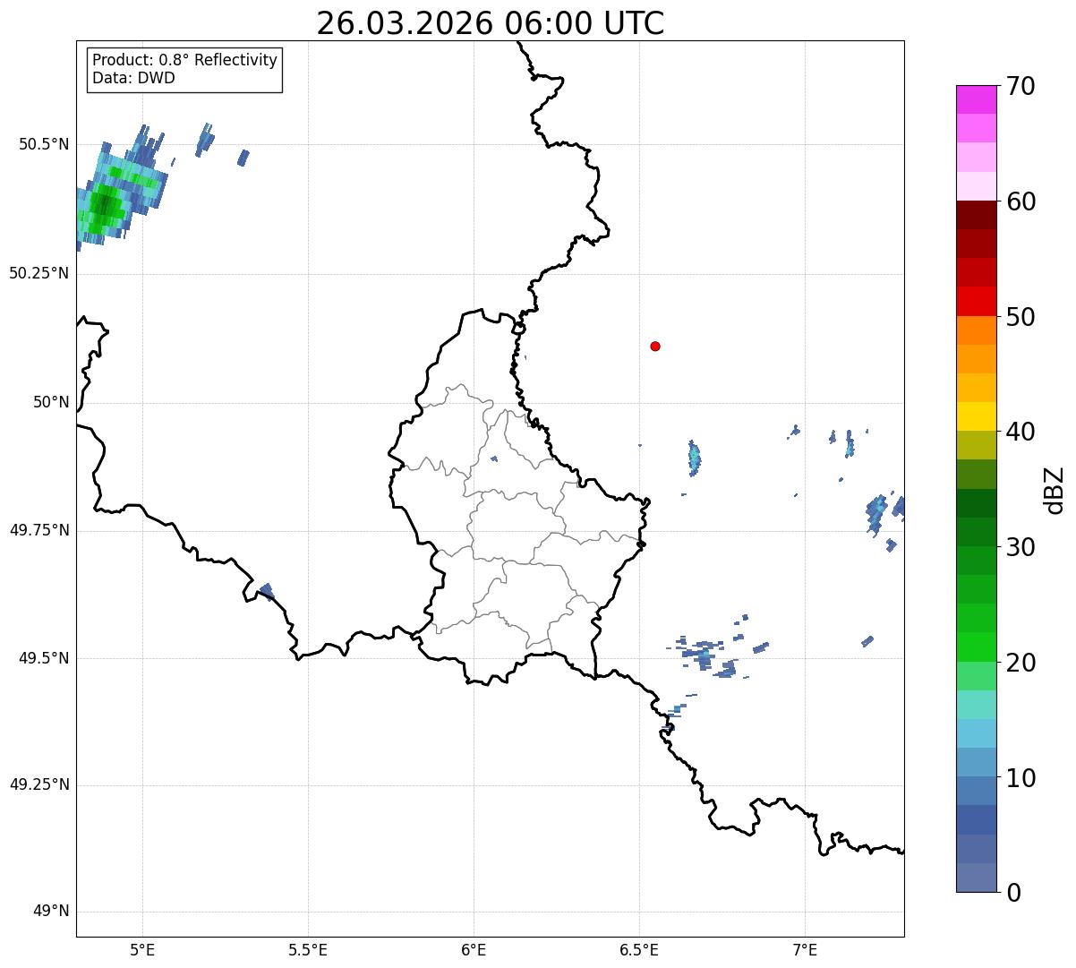This screenshot has height=968, width=1076.
Task: Click the colorbar tick label 70
Action: point(1020,87)
